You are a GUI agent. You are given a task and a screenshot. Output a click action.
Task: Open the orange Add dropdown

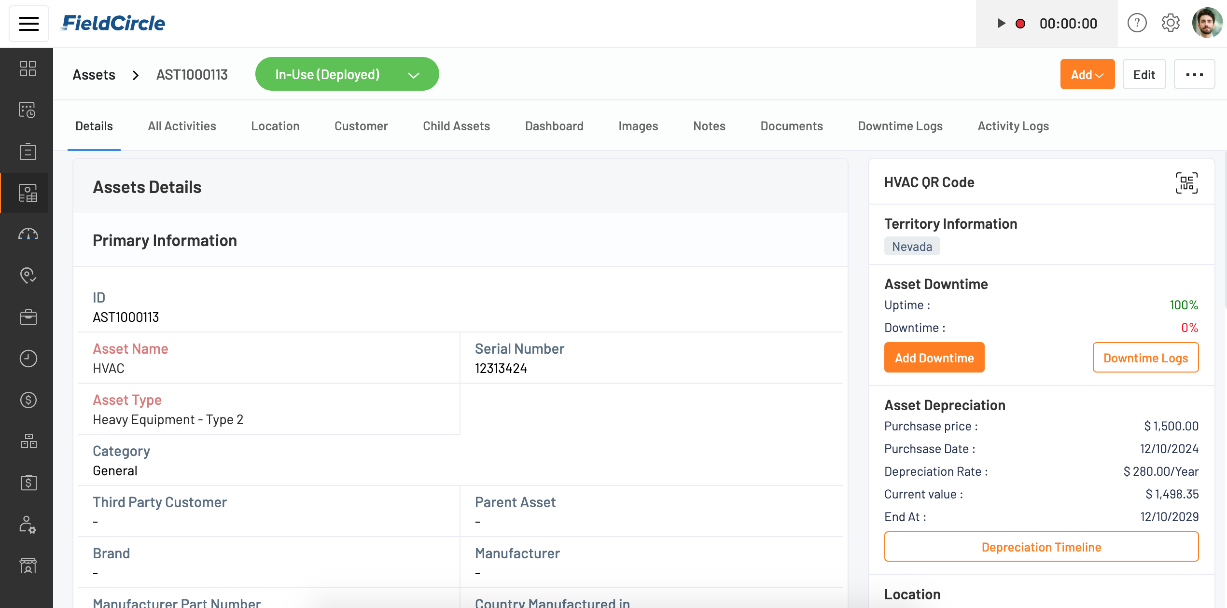click(x=1087, y=74)
